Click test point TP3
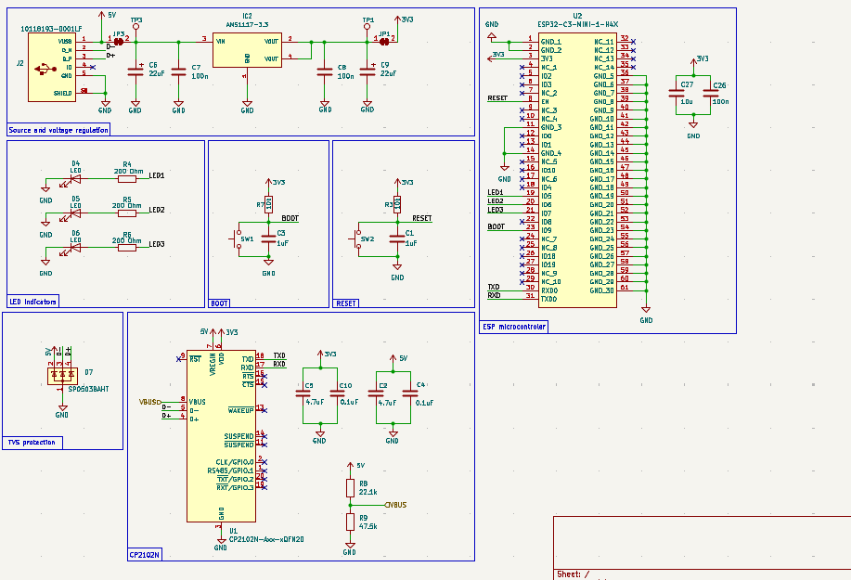Viewport: 851px width, 580px height. (135, 27)
